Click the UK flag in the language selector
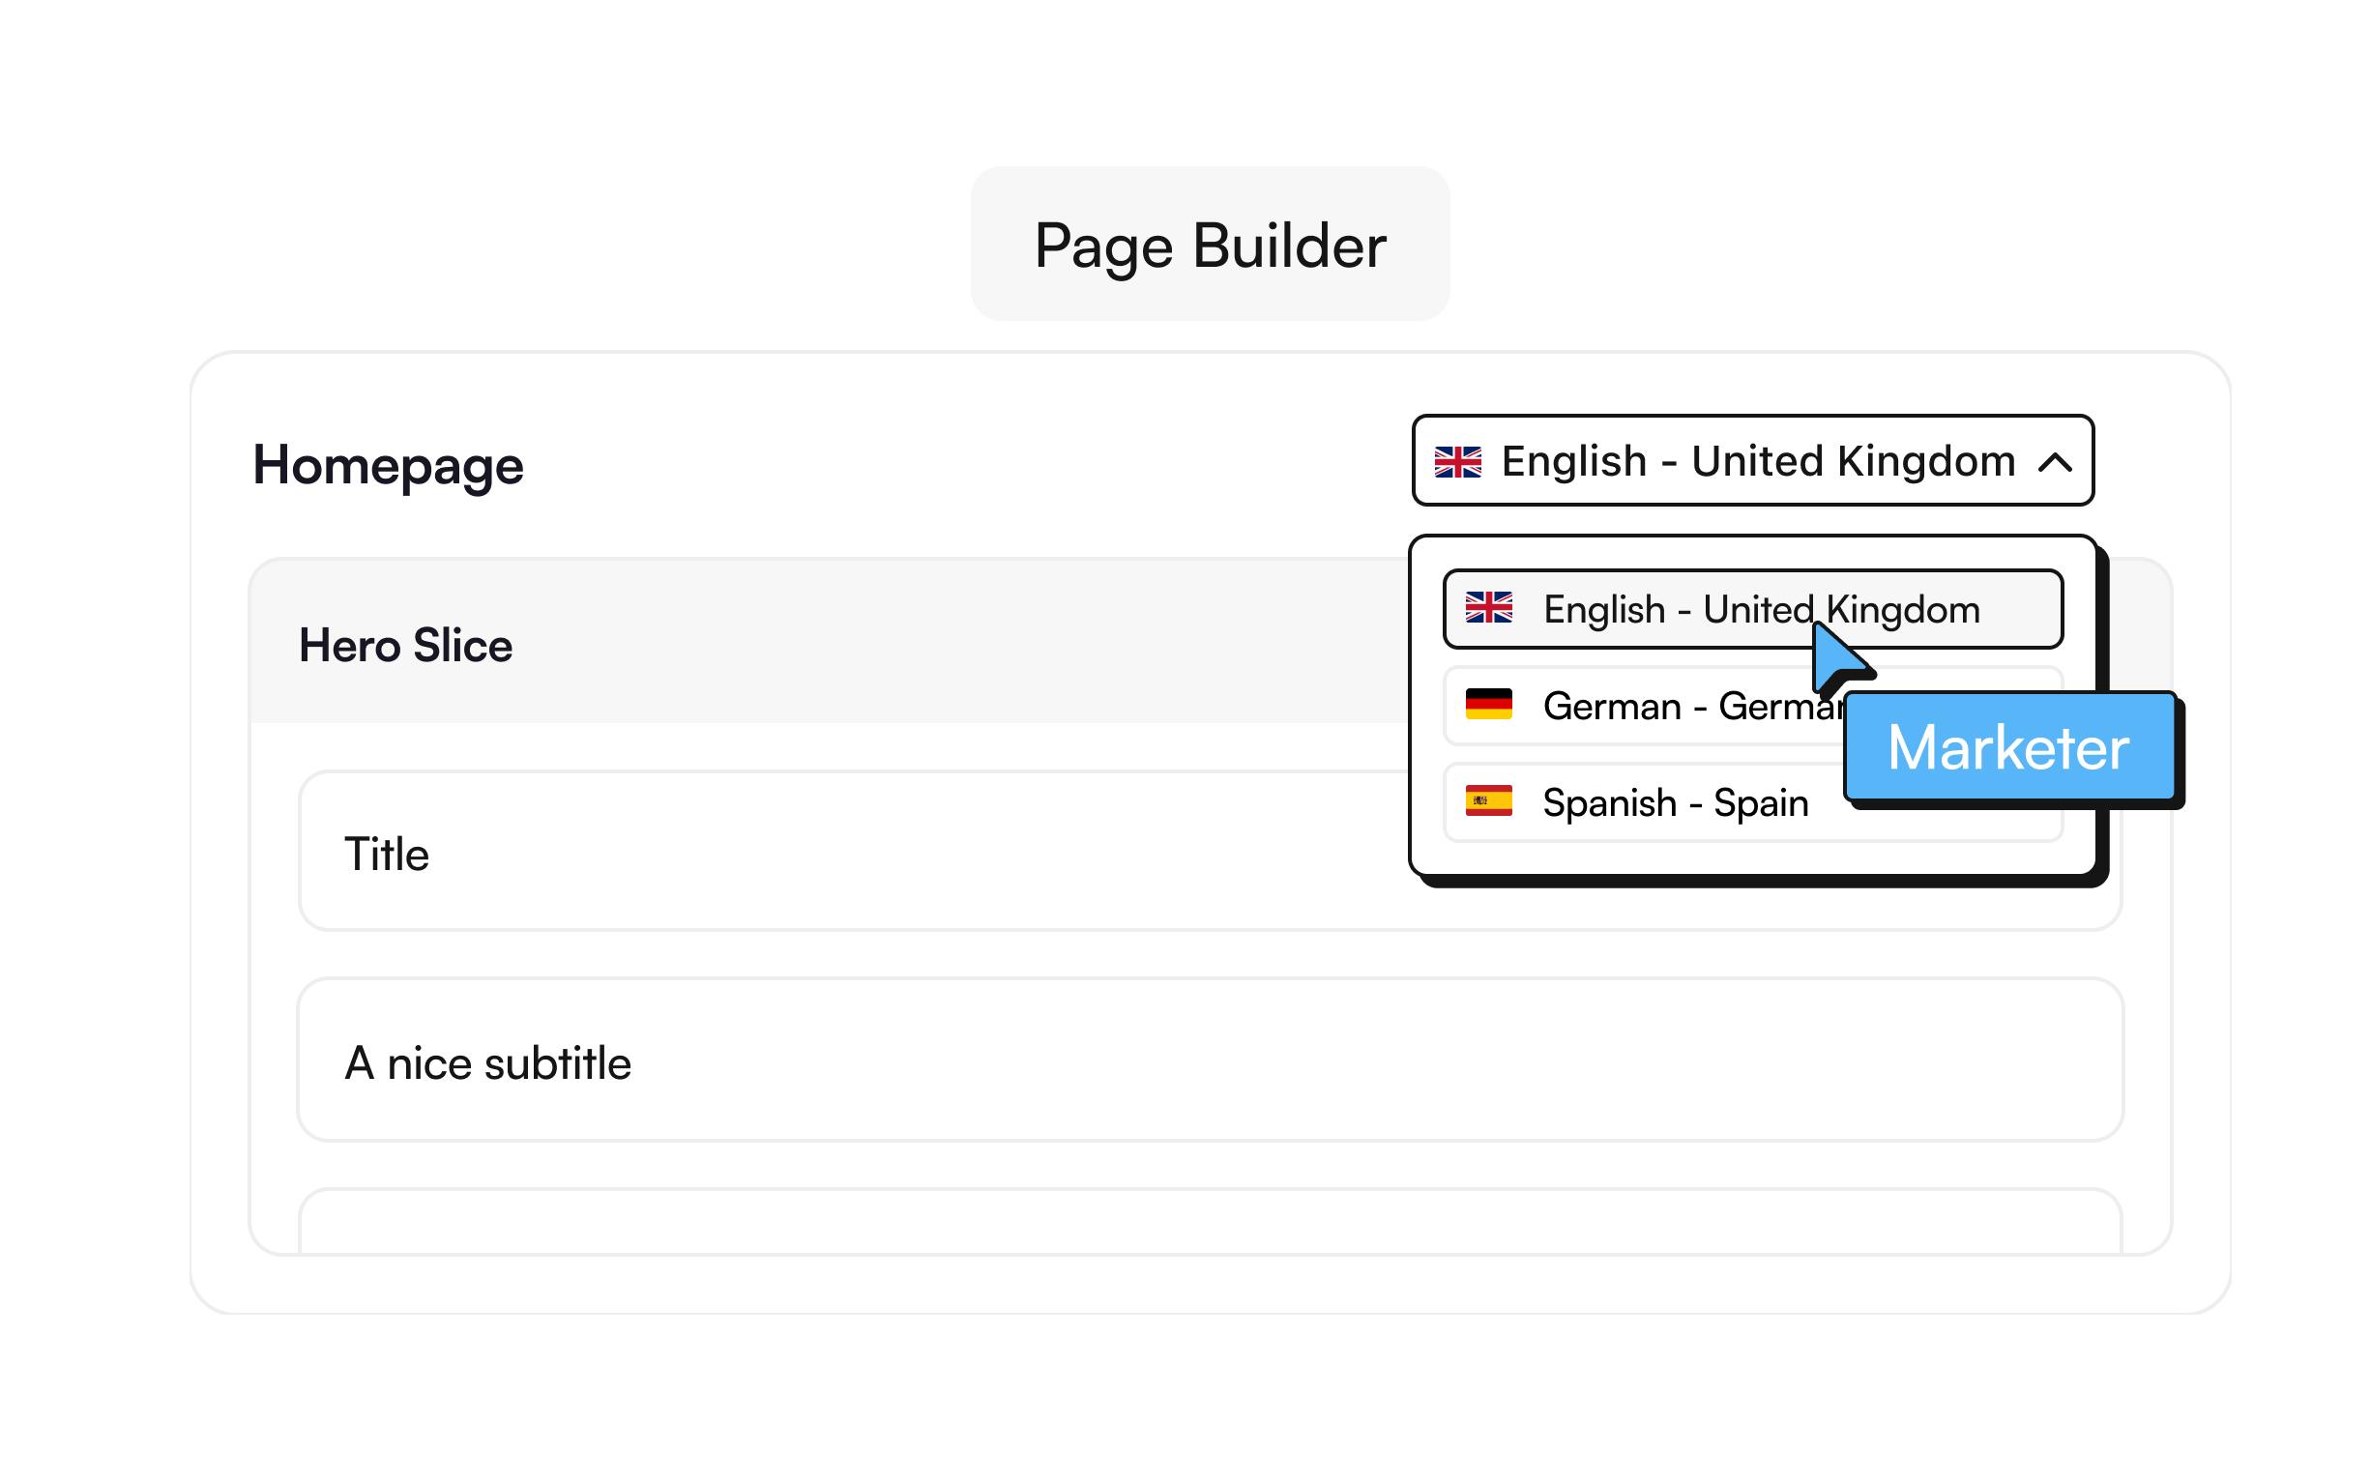 1457,461
